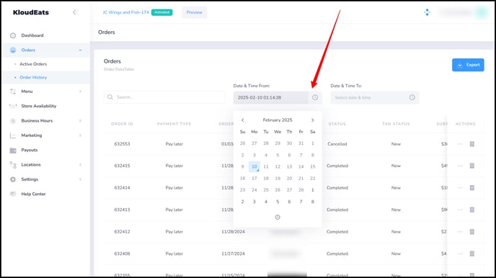Open Active Orders
This screenshot has width=496, height=278.
point(33,64)
